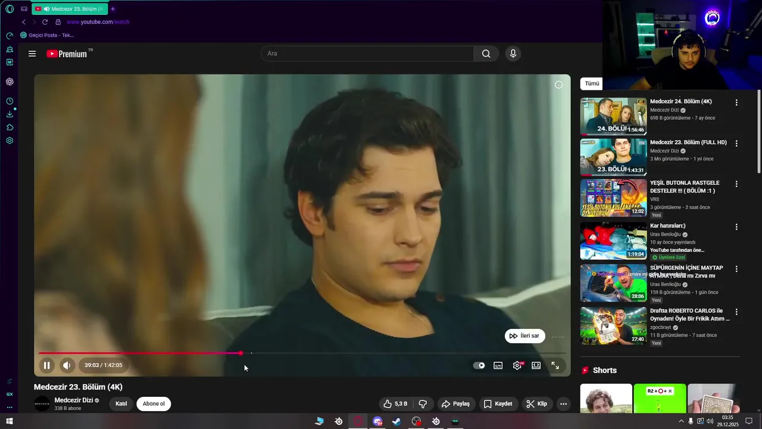This screenshot has height=429, width=762.
Task: Open the Kar hatıraları:) video title
Action: (668, 226)
